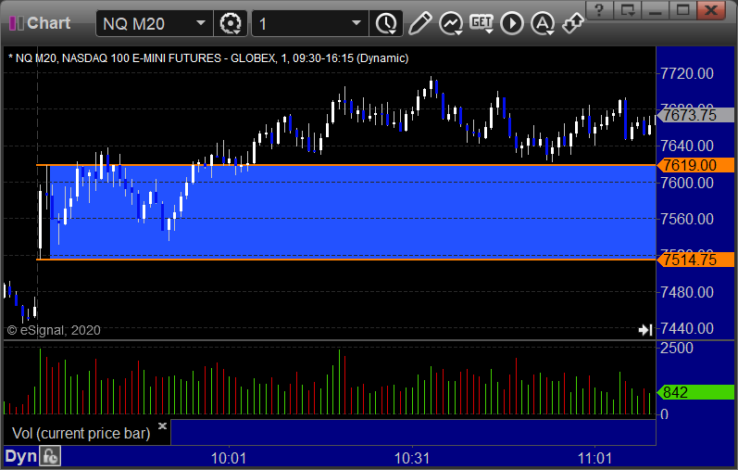
Task: Click the 7640.00 price axis label
Action: tap(687, 146)
